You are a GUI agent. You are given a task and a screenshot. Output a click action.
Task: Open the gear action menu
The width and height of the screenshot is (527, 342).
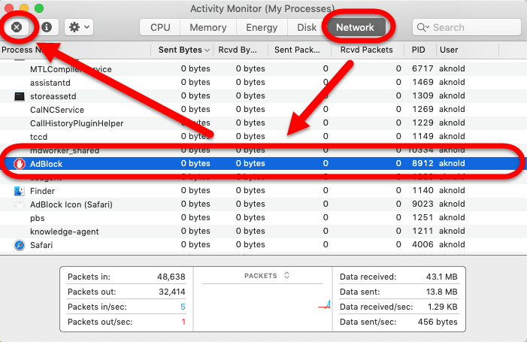pos(78,27)
